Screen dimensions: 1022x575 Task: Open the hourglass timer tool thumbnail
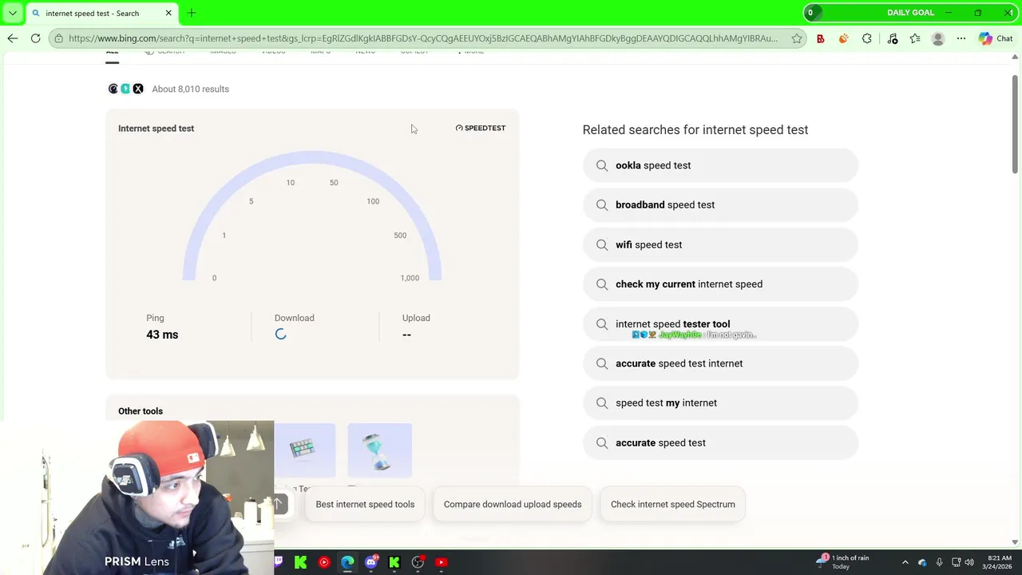pos(380,450)
